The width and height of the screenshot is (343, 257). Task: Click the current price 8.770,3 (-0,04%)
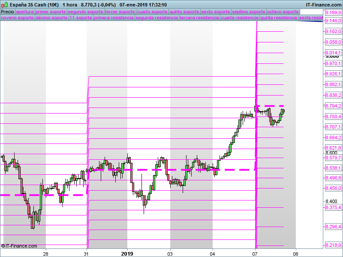(98, 5)
